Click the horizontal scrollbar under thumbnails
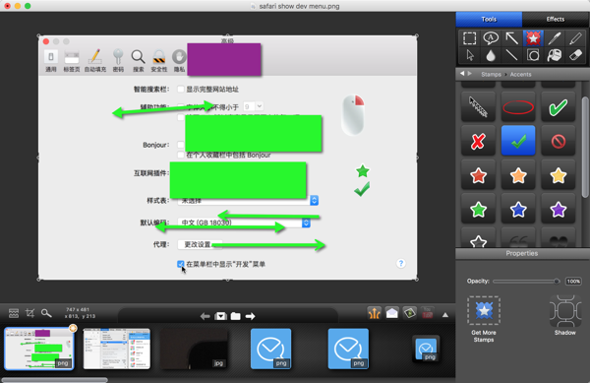 click(54, 380)
